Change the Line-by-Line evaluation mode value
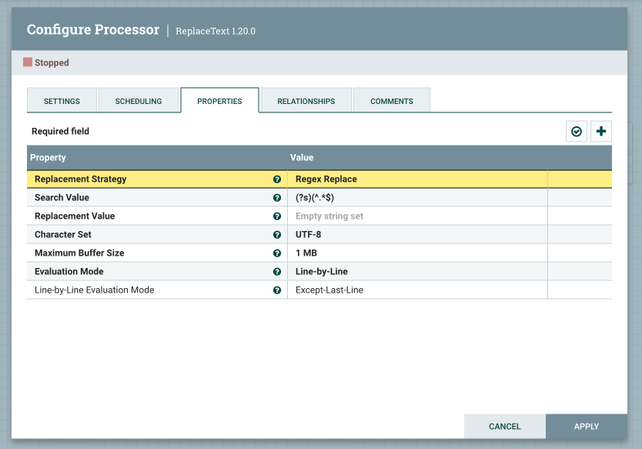 [x=417, y=271]
